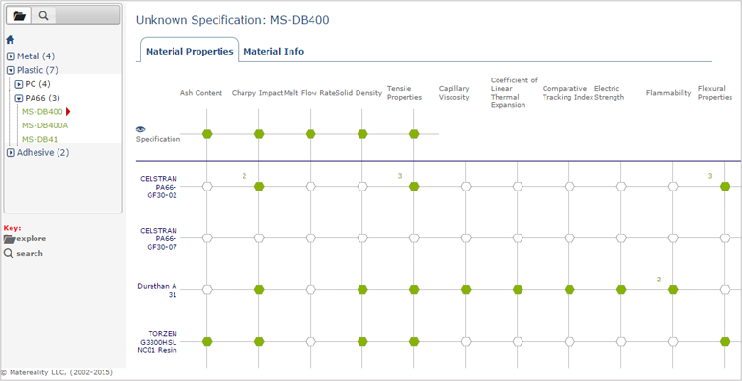
Task: Go to the home icon
Action: 10,40
